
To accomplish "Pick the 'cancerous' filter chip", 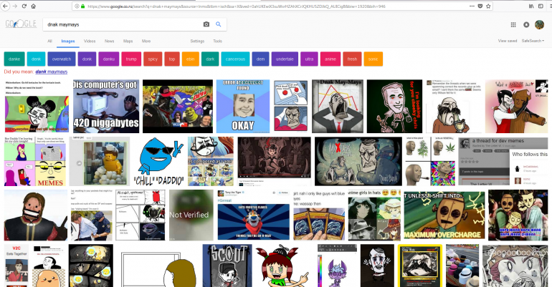I will (235, 59).
